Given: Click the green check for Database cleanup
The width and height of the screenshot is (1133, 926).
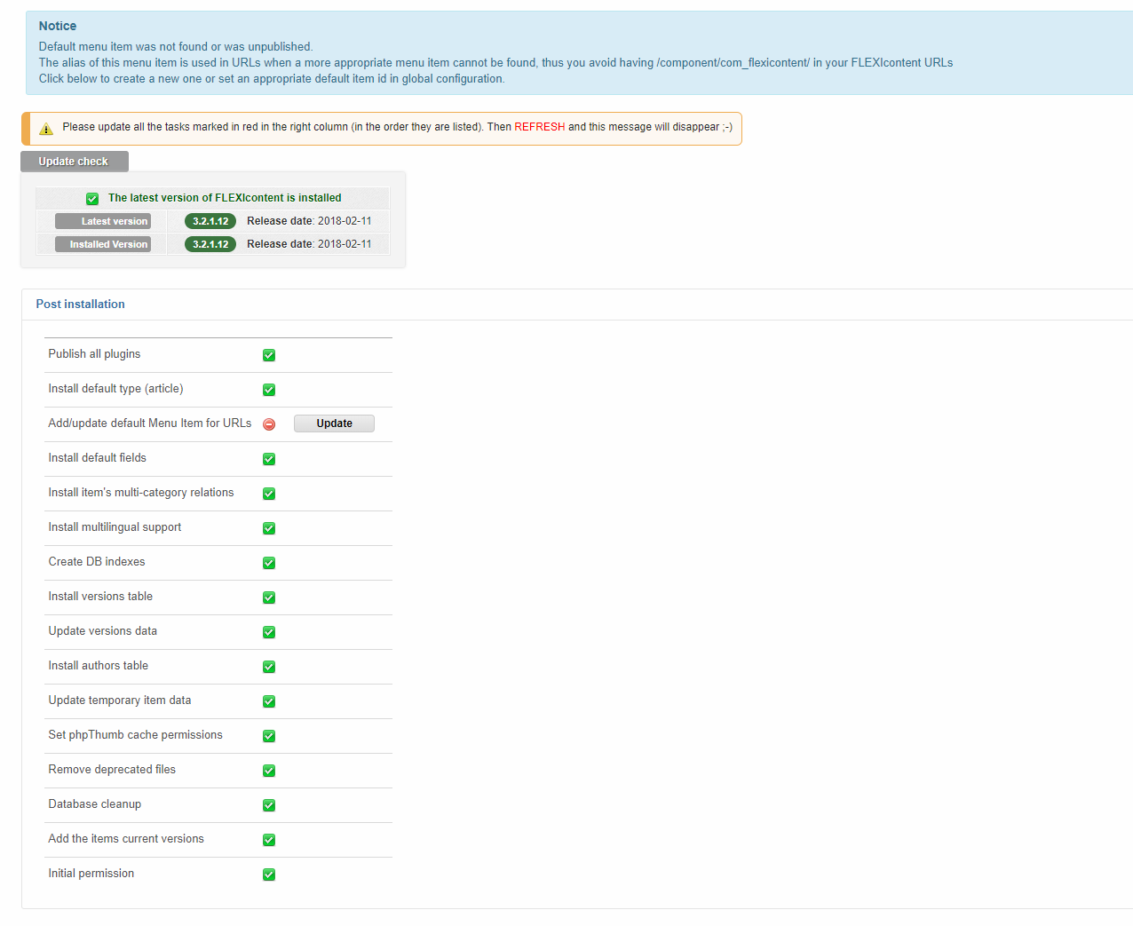Looking at the screenshot, I should click(x=269, y=805).
